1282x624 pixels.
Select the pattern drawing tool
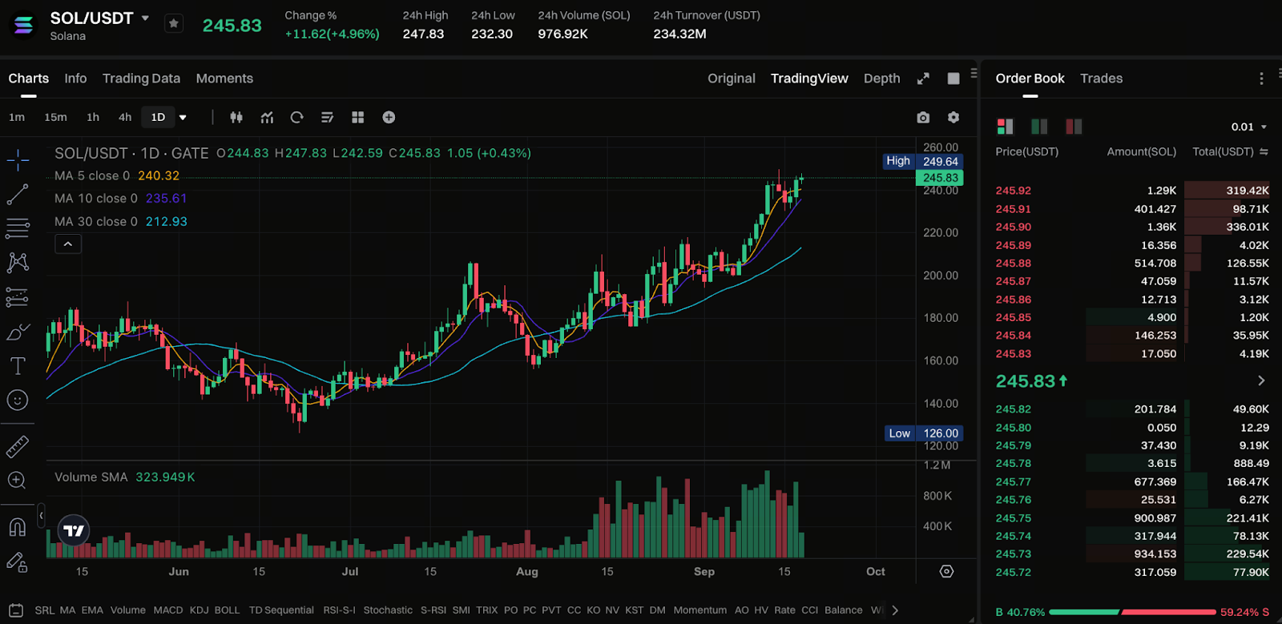18,263
